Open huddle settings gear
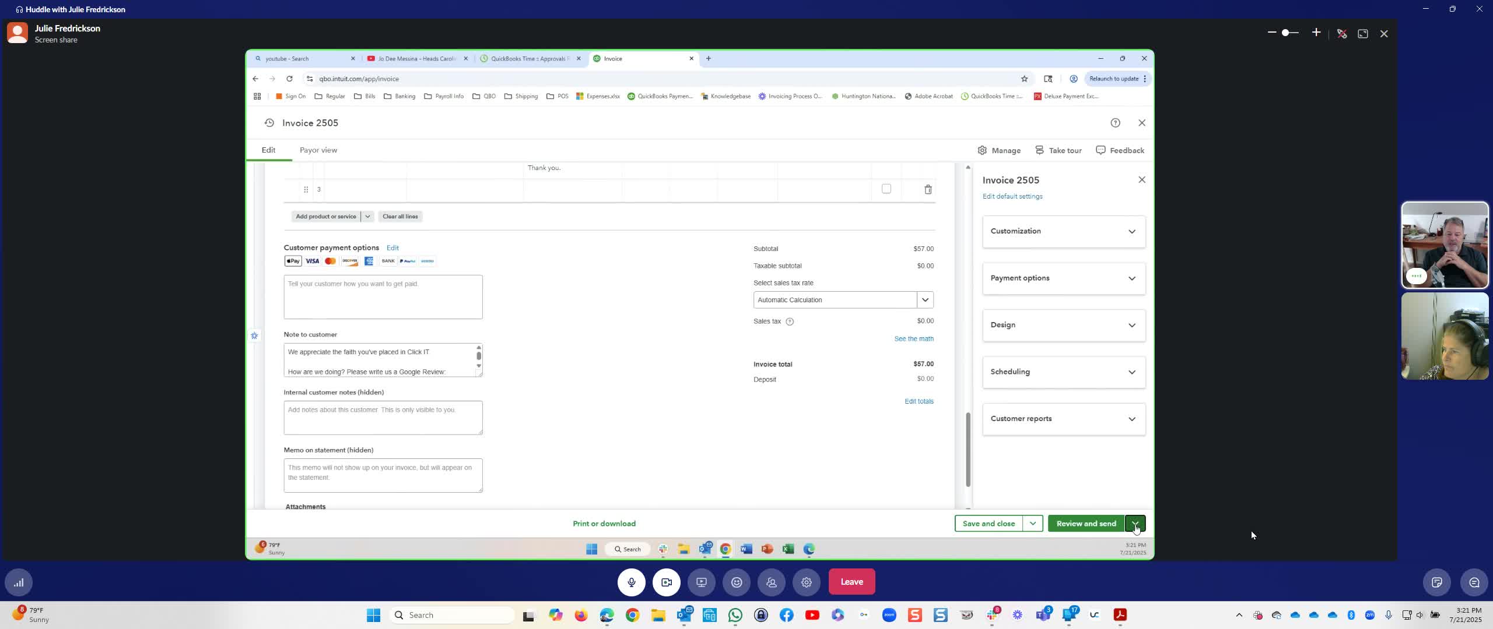Screen dimensions: 1493x629 (806, 582)
